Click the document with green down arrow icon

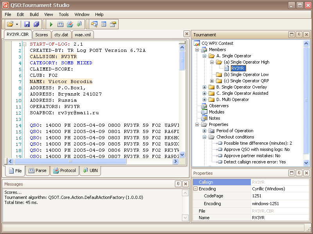pos(79,24)
